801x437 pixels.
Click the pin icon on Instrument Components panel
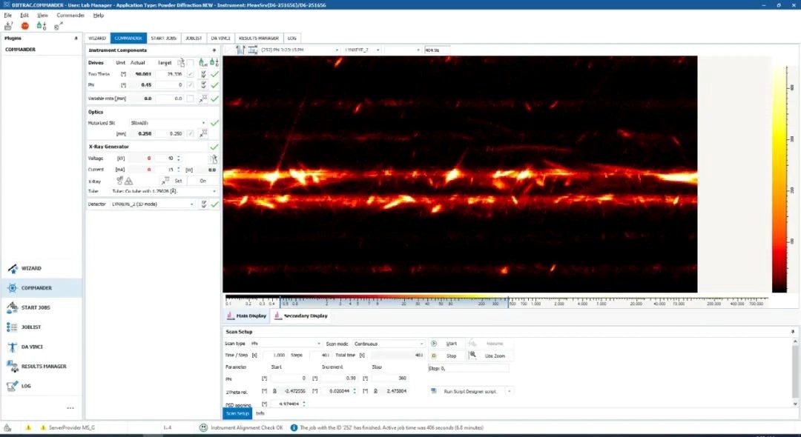(x=214, y=50)
